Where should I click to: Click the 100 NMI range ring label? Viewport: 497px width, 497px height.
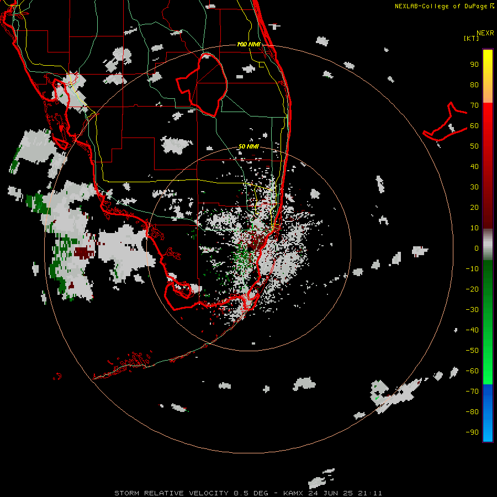coord(248,44)
